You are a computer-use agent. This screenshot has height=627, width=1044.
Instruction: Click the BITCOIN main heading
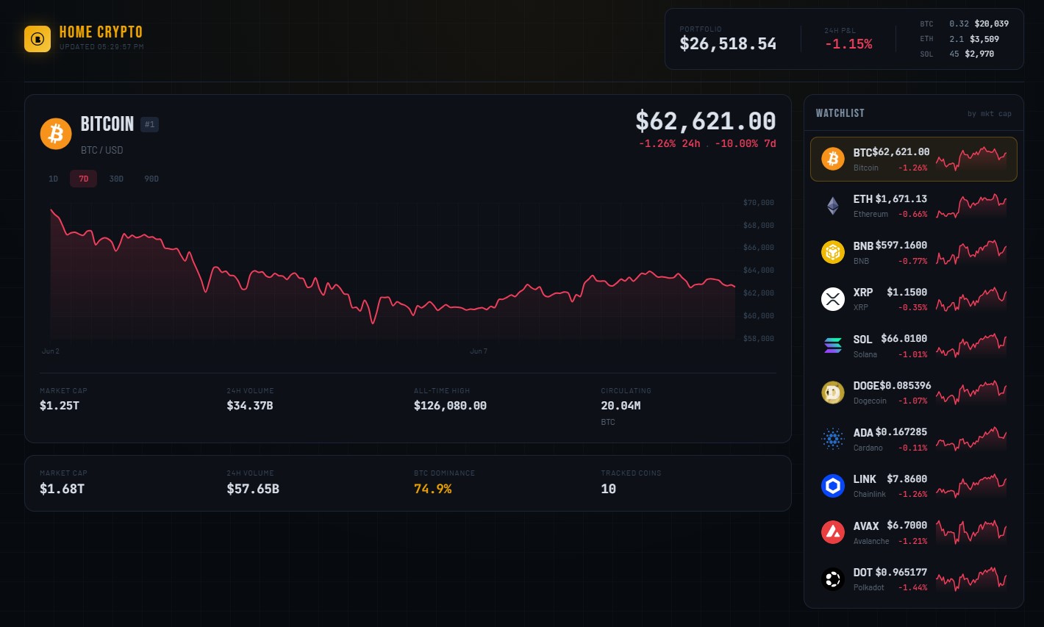tap(107, 124)
